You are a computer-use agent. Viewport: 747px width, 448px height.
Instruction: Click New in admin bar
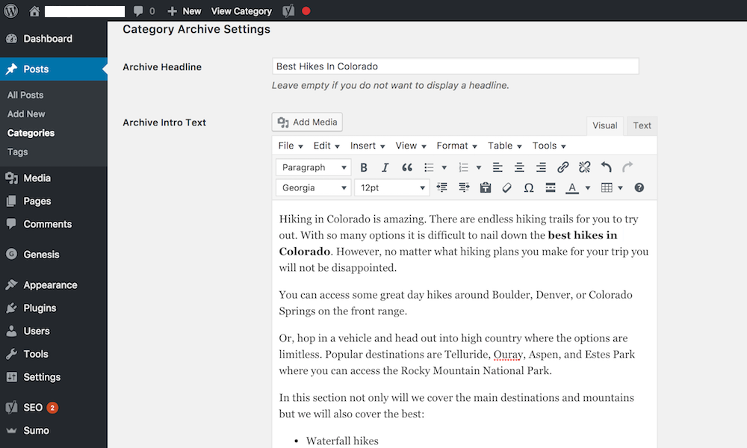[x=185, y=11]
